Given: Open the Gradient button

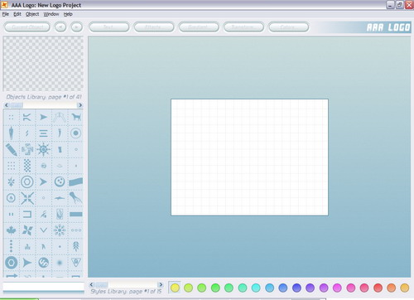Looking at the screenshot, I should (199, 27).
